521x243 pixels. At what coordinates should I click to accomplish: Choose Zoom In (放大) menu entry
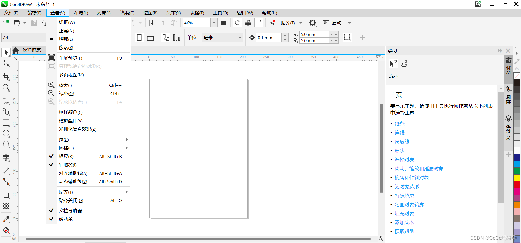click(89, 85)
